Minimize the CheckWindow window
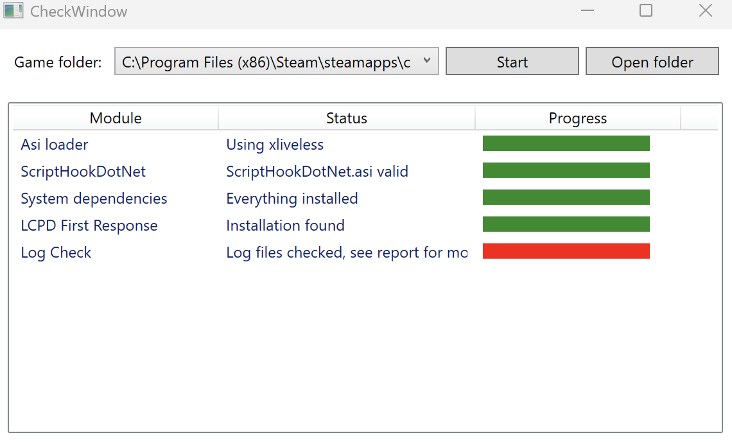732x442 pixels. (x=587, y=11)
